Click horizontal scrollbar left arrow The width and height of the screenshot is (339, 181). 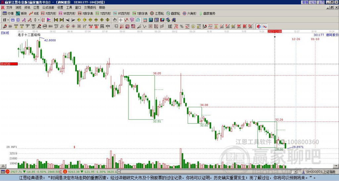(x=119, y=172)
